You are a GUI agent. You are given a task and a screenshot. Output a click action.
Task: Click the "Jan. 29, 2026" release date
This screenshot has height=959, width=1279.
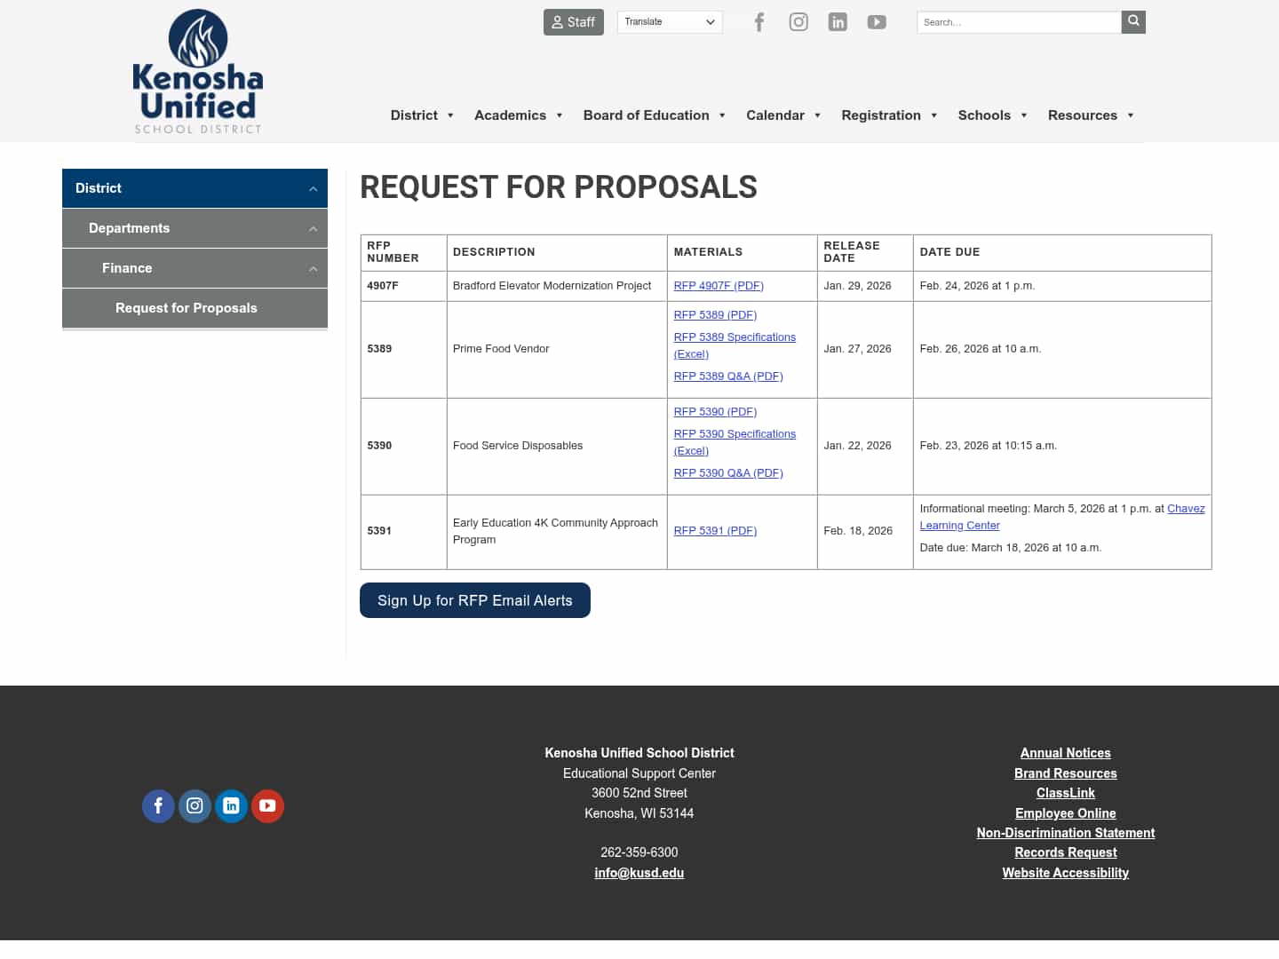click(x=857, y=286)
